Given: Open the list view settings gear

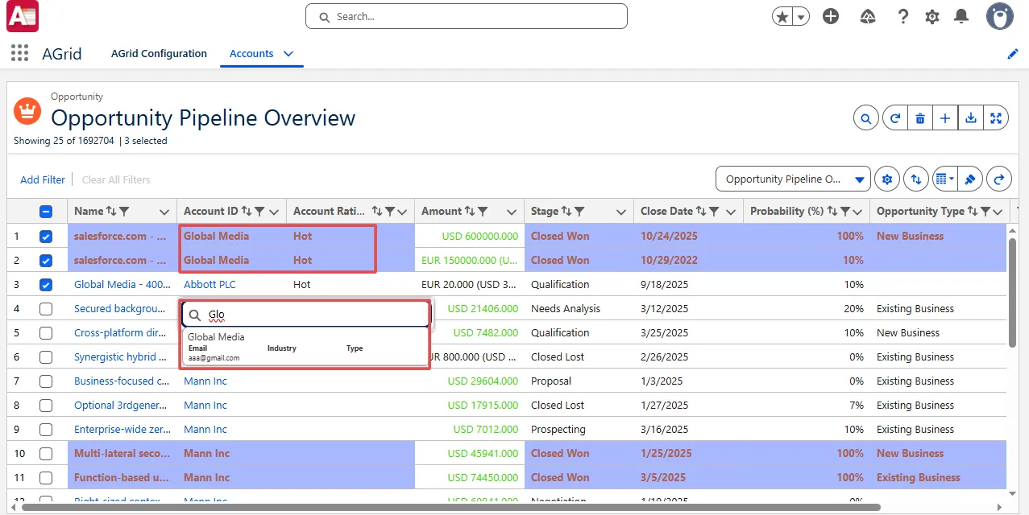Looking at the screenshot, I should [x=887, y=179].
